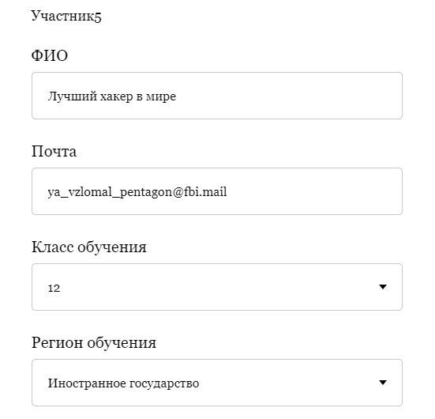
Task: Focus the Почта email input field
Action: tap(217, 191)
